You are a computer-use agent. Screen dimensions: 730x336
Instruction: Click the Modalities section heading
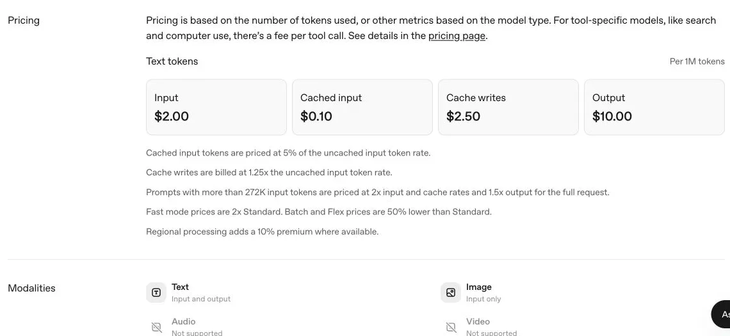tap(31, 288)
